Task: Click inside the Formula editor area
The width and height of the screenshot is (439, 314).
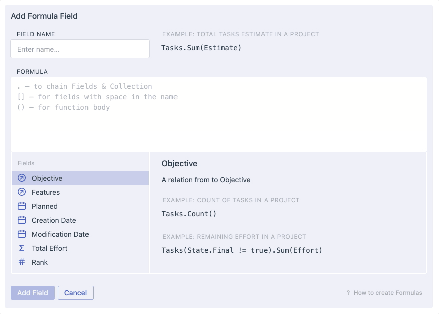Action: tap(219, 115)
